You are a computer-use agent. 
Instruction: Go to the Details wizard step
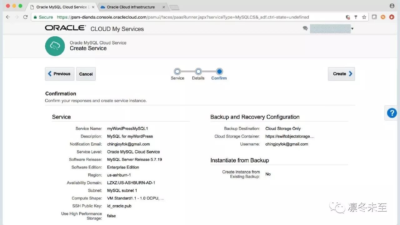198,74
